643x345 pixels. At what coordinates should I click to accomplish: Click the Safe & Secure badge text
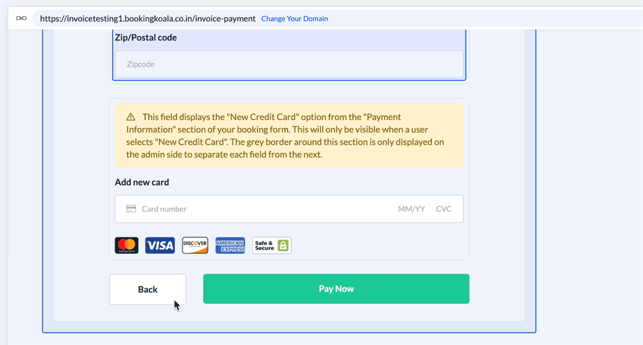(x=265, y=245)
